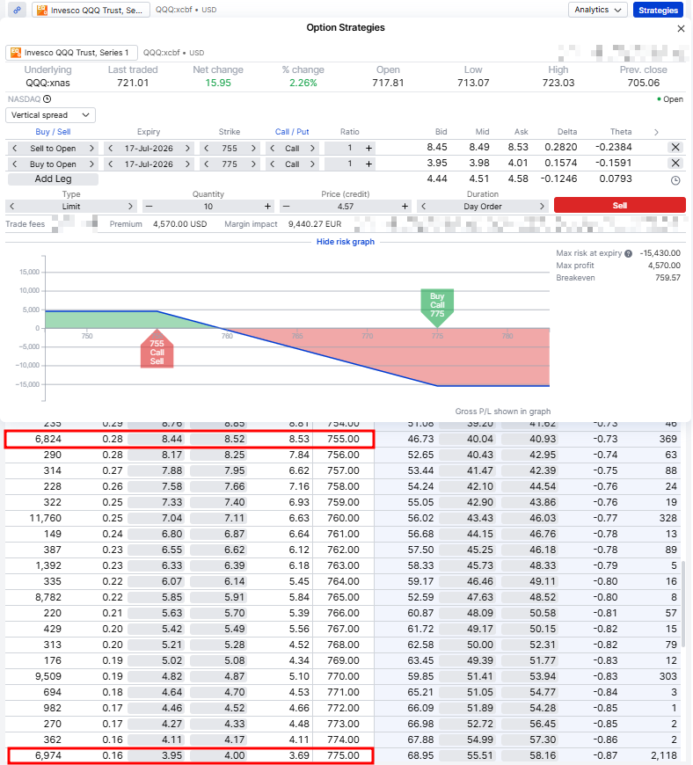Screen dimensions: 693x765
Task: Click the Breakeven value 759.57
Action: click(x=667, y=278)
